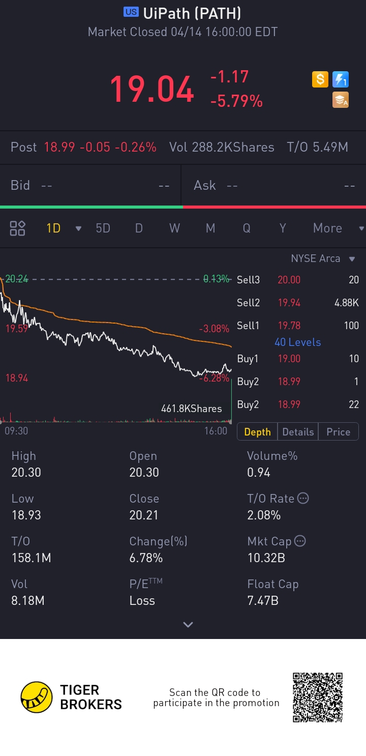Tap the gold dollar-sign badge icon
Viewport: 366px width, 756px height.
pos(320,79)
